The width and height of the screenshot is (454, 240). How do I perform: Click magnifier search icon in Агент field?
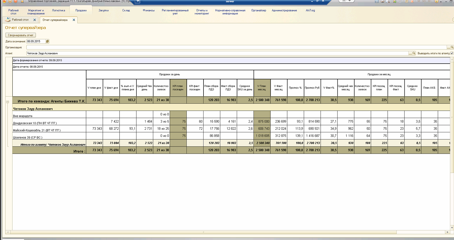click(x=414, y=53)
